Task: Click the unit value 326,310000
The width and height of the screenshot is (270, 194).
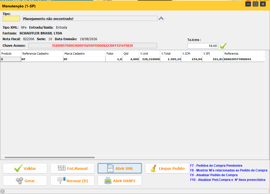Action: [x=149, y=59]
